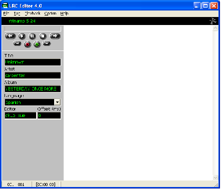Click the Artist field showing carpenter

[33, 75]
